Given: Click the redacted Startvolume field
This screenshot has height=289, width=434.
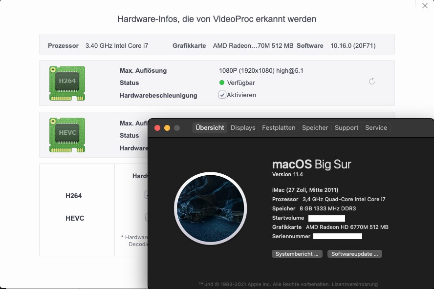Looking at the screenshot, I should tap(326, 218).
